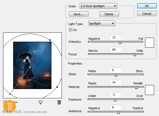Click the Intensity slider handle

pos(120,42)
